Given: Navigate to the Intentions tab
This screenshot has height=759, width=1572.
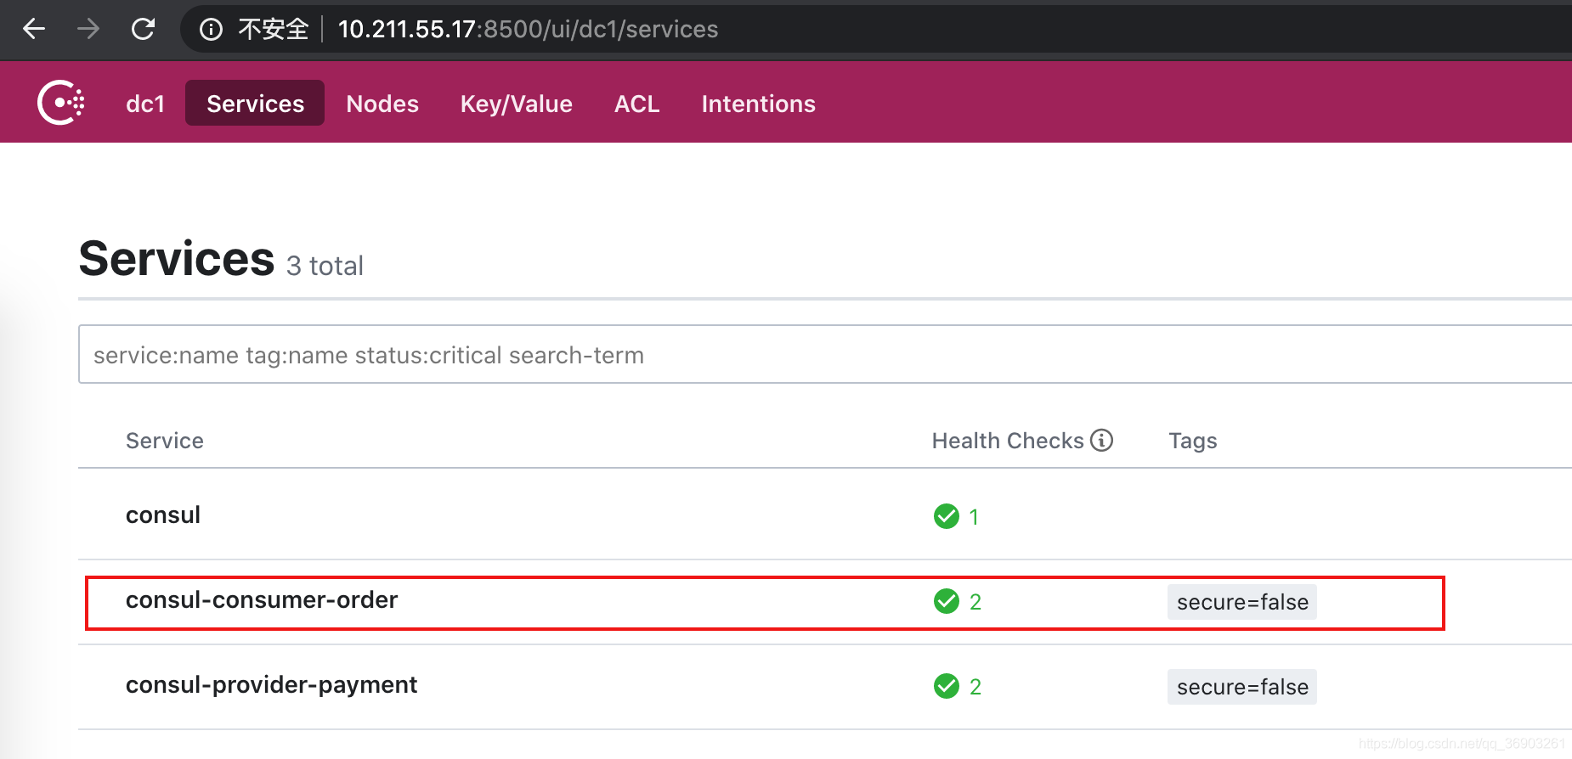Looking at the screenshot, I should pyautogui.click(x=758, y=104).
